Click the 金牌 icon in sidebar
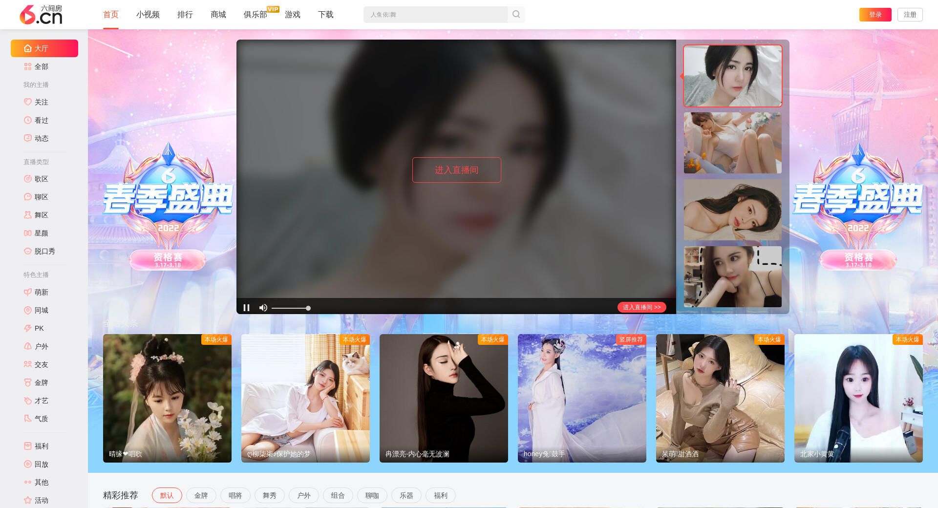This screenshot has width=938, height=508. [28, 382]
